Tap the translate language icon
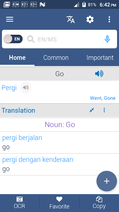The image size is (119, 212). tap(71, 19)
